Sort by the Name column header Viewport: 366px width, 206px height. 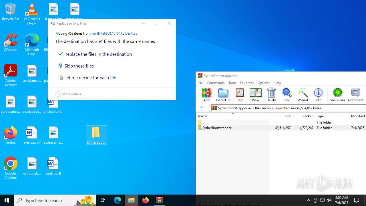tap(232, 116)
